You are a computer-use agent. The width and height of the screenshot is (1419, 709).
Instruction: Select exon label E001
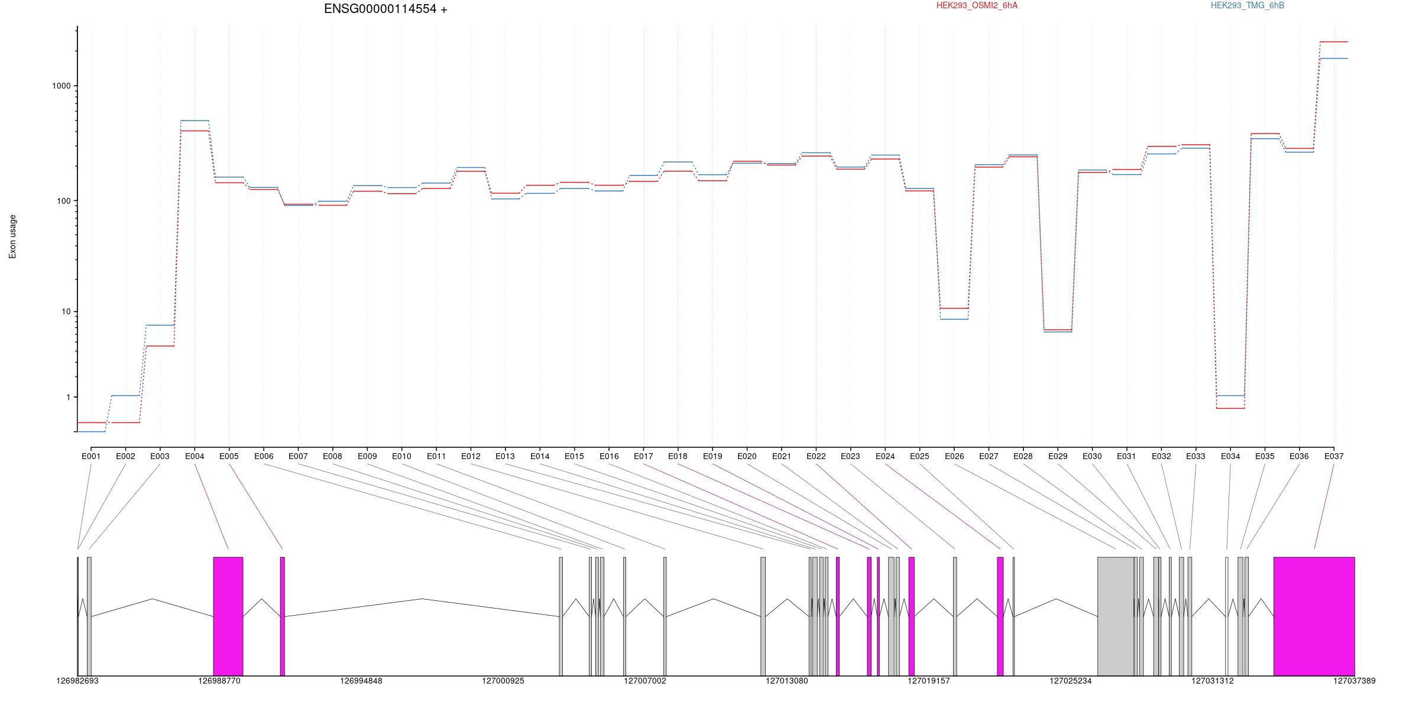pyautogui.click(x=91, y=456)
